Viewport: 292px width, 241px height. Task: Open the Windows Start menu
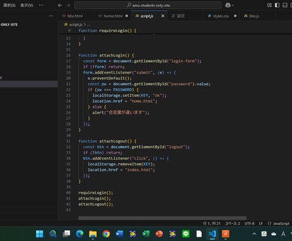(x=39, y=234)
